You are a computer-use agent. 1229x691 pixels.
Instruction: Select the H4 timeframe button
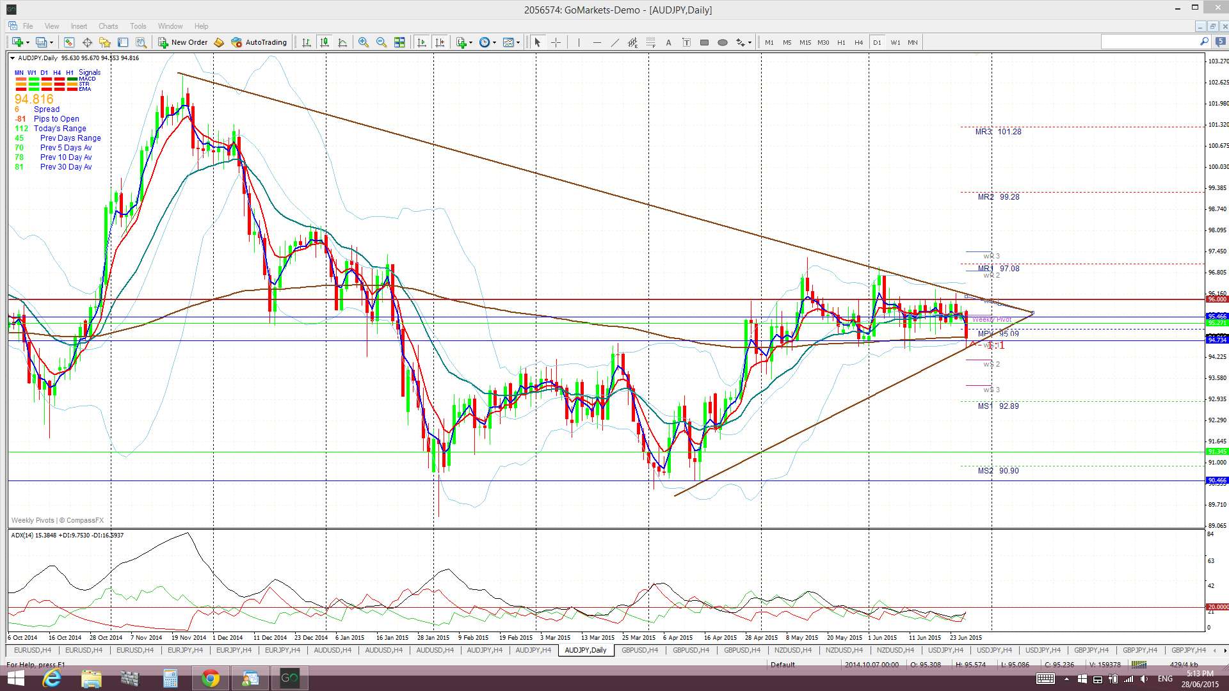(858, 42)
